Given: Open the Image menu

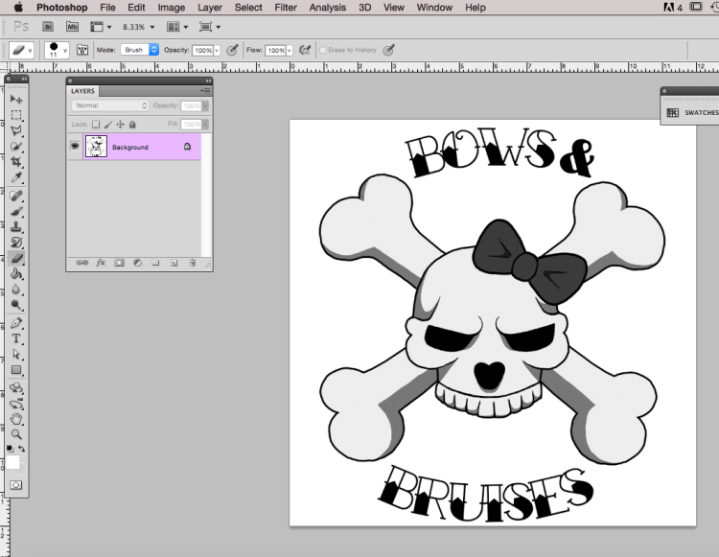Looking at the screenshot, I should pyautogui.click(x=171, y=8).
